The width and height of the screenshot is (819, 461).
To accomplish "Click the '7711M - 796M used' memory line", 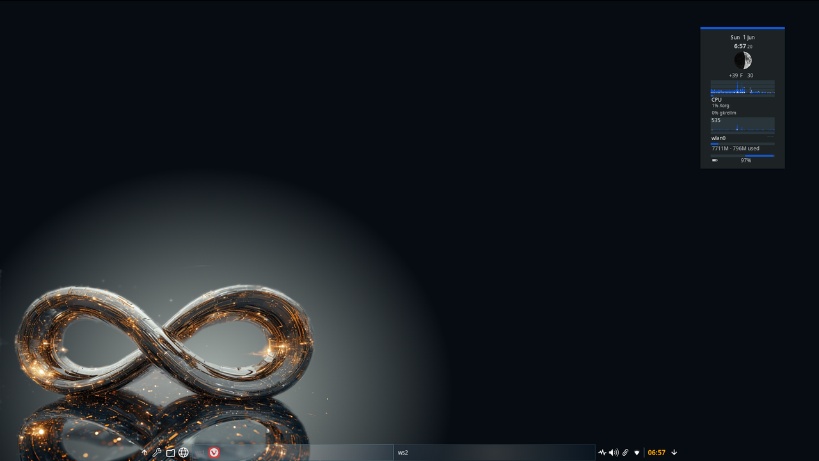I will click(736, 149).
